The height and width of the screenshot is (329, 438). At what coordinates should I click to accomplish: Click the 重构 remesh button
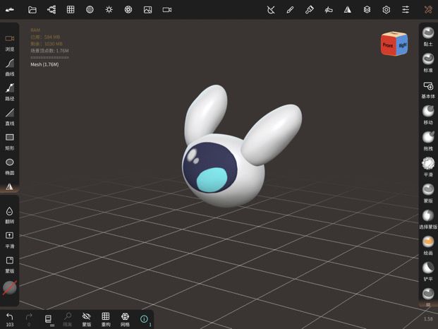pyautogui.click(x=106, y=320)
